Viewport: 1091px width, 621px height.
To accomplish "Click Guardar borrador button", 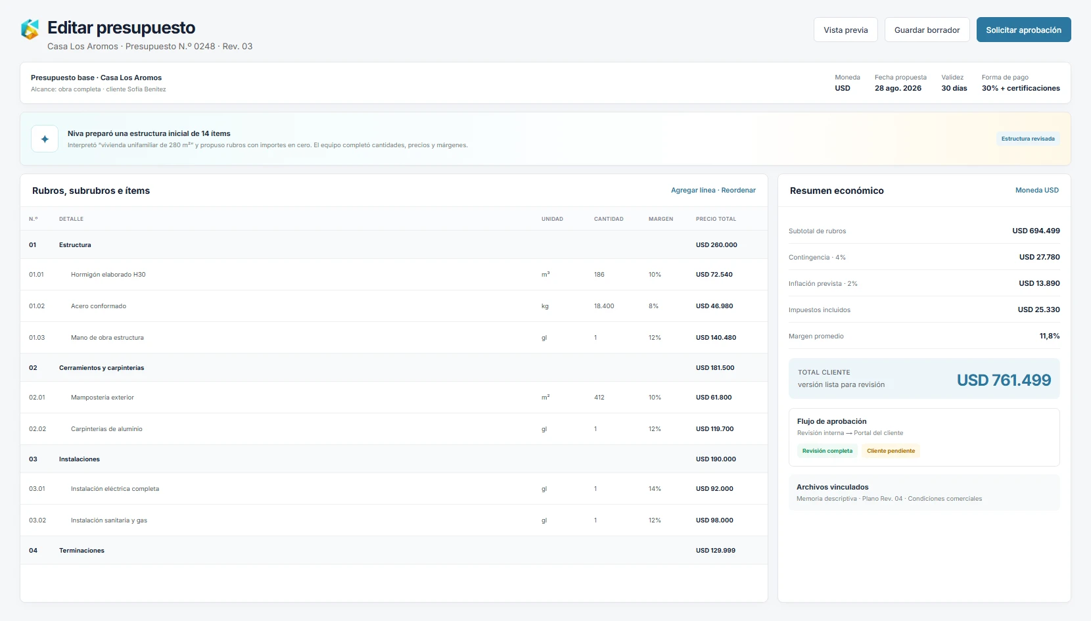I will [x=927, y=30].
